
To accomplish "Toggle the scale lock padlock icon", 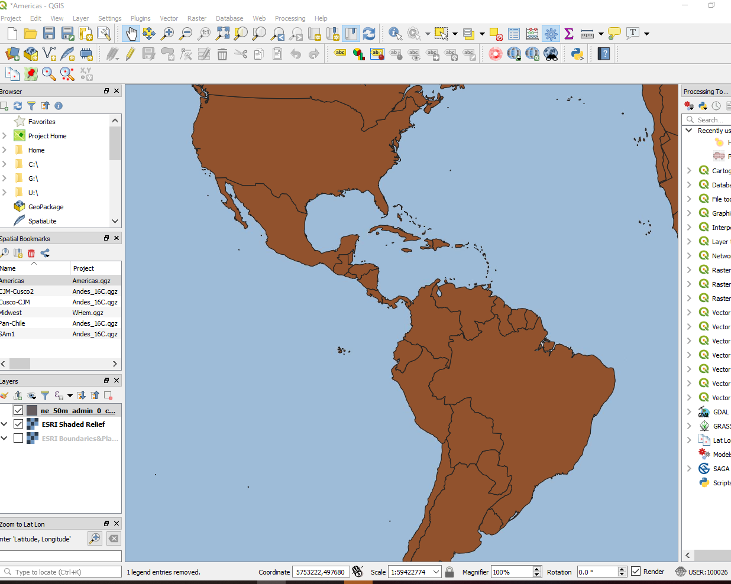I will [x=449, y=572].
